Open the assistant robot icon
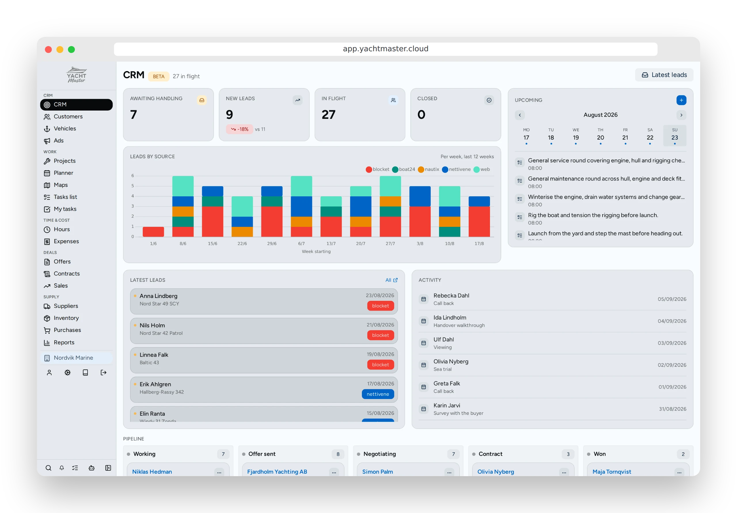 coord(92,468)
